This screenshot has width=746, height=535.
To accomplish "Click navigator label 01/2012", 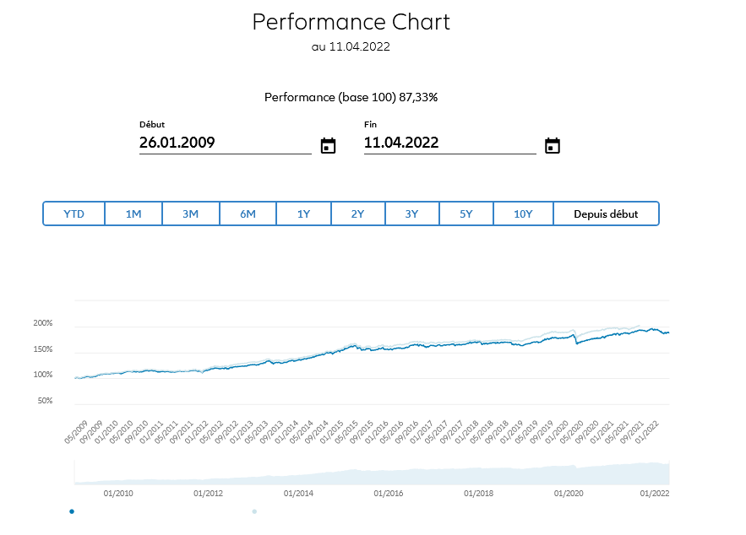I will click(209, 493).
